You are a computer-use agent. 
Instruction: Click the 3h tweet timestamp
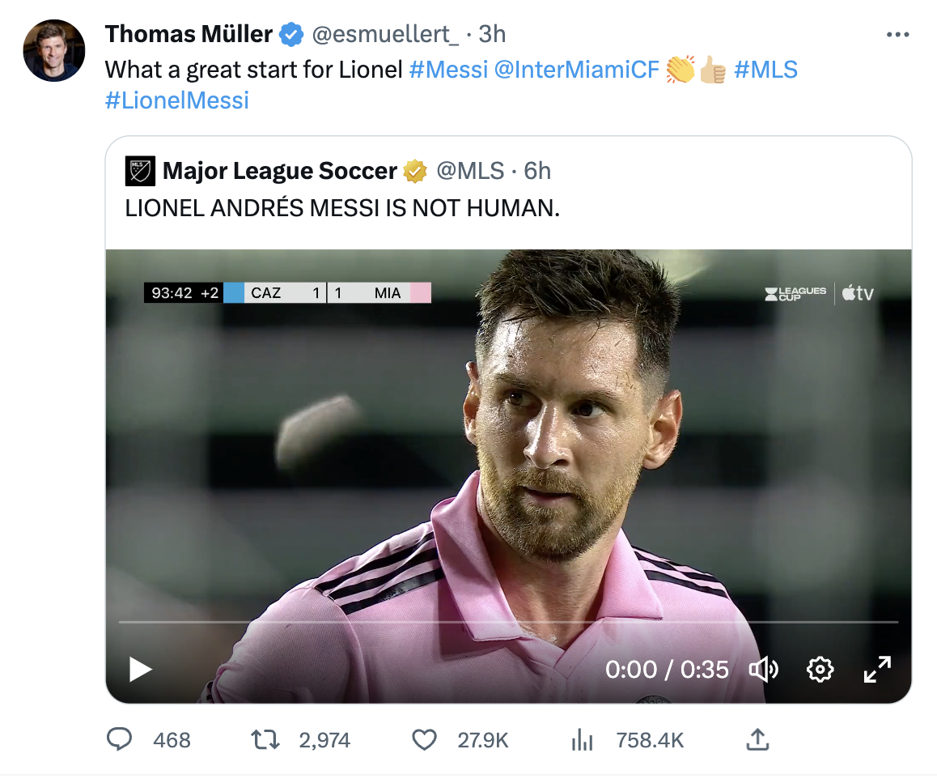pos(492,34)
